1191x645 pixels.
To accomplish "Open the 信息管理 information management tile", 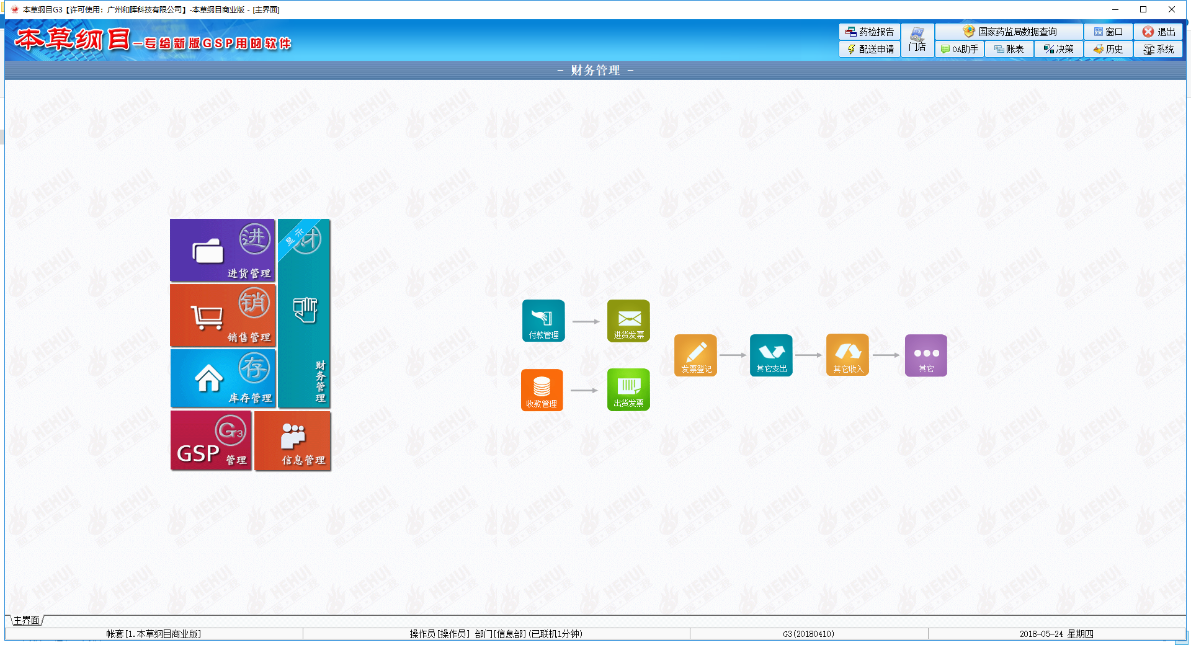I will coord(293,440).
